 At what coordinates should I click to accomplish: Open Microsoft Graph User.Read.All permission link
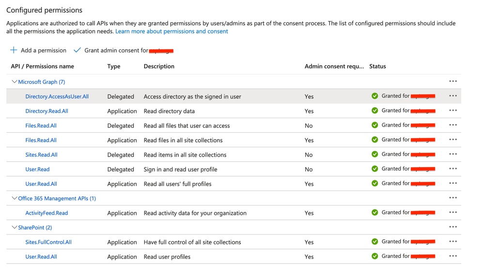[x=41, y=184]
